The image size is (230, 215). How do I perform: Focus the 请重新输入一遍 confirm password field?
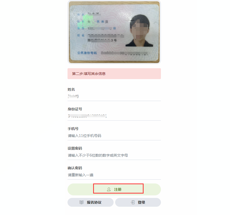coord(114,175)
